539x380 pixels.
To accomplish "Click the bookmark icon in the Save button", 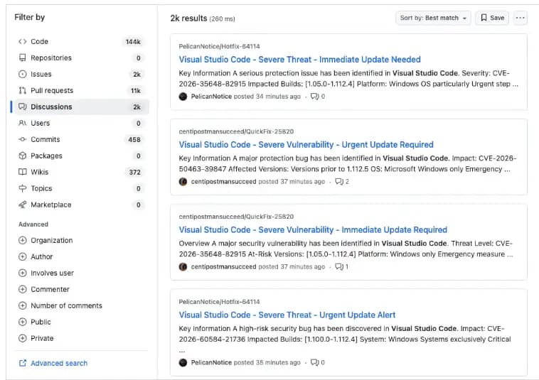I will coord(484,18).
